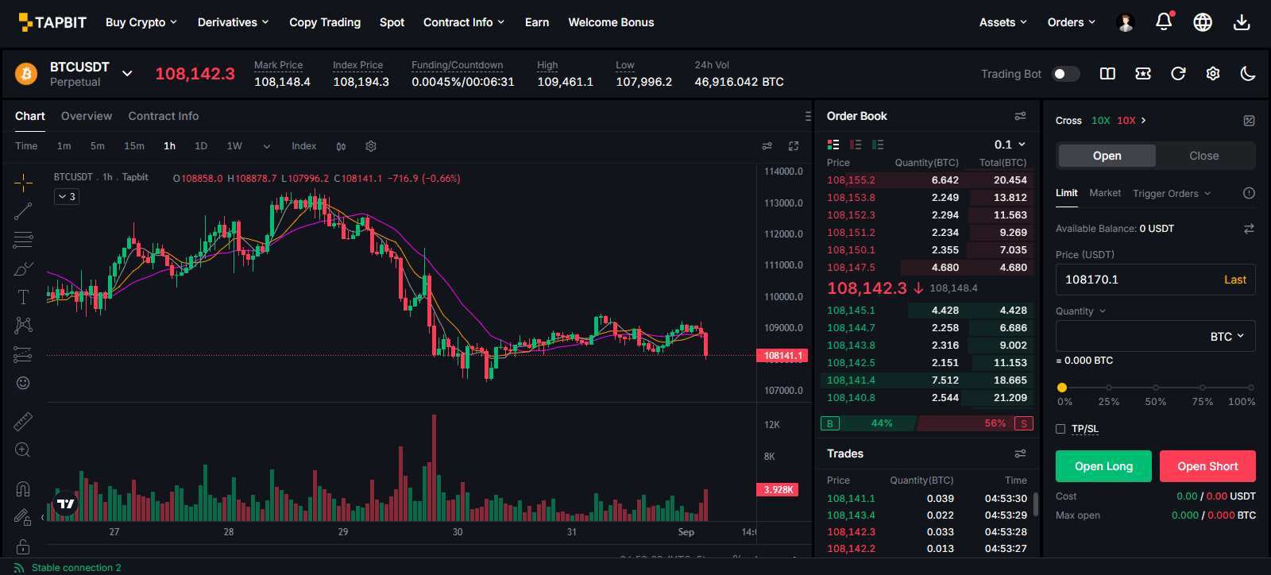Go to Welcome Bonus page
Image resolution: width=1271 pixels, height=575 pixels.
point(611,22)
